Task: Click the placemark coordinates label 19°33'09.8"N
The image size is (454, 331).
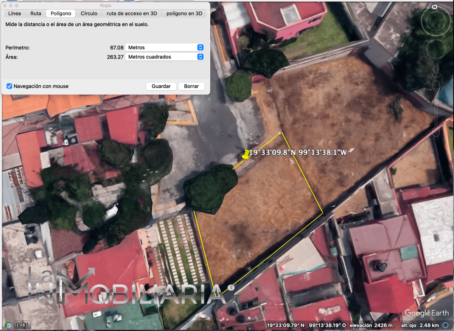Action: (272, 153)
